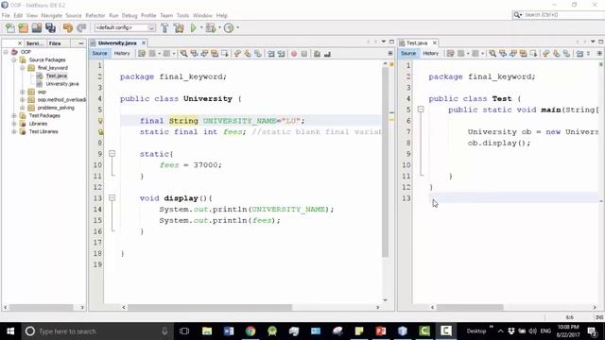Expand the oop package node
Screen dimensions: 605x340
[23, 92]
